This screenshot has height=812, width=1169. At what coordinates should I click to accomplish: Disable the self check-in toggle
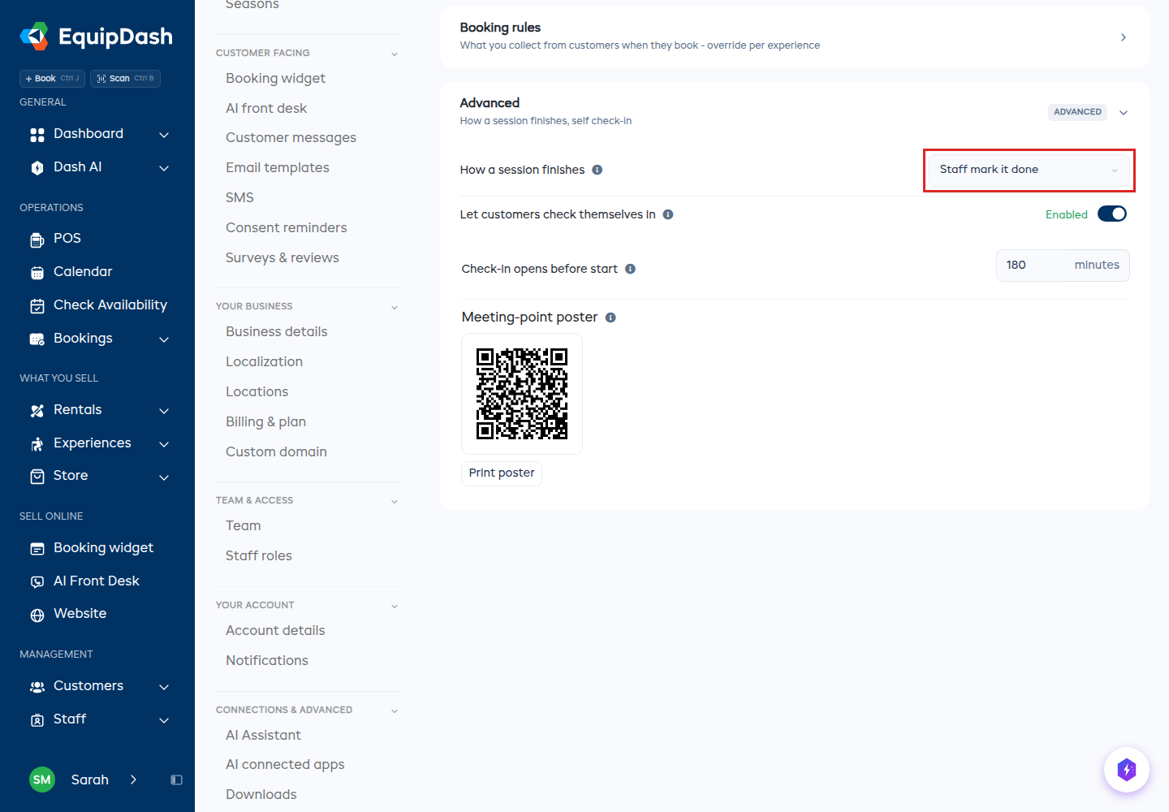click(1112, 214)
